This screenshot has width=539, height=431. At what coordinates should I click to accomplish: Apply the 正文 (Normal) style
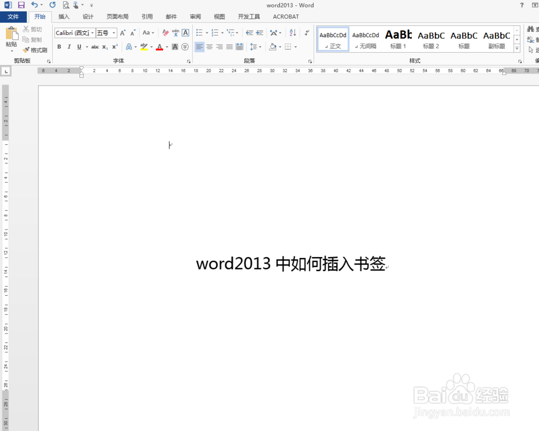333,39
